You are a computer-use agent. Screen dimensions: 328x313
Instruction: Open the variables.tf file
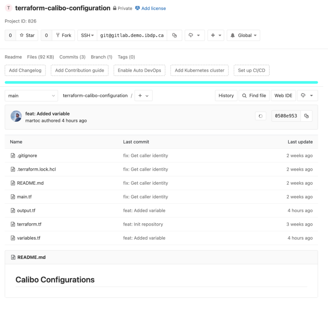pyautogui.click(x=28, y=238)
